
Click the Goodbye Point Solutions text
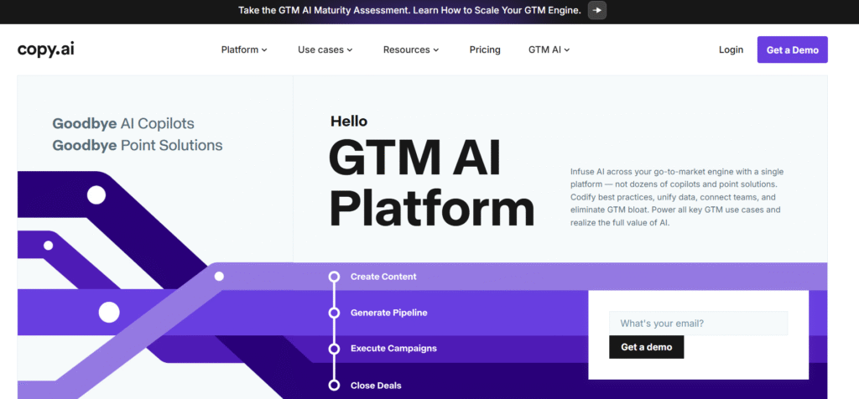pos(138,146)
